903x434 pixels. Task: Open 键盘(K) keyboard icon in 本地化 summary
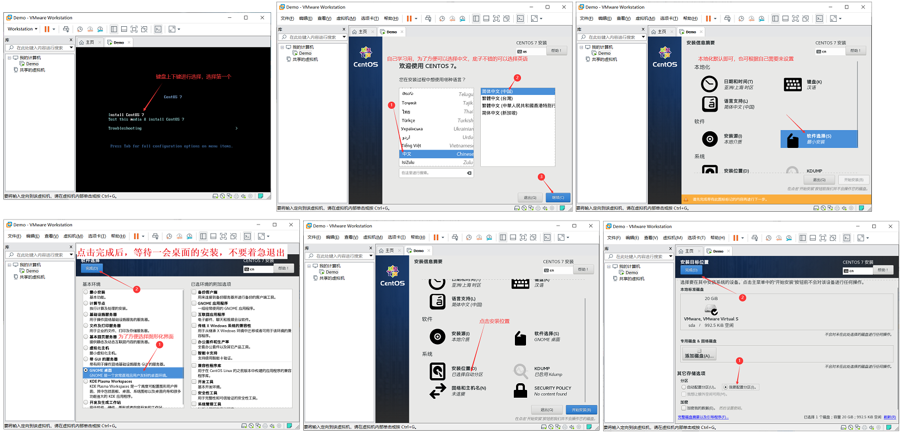792,84
